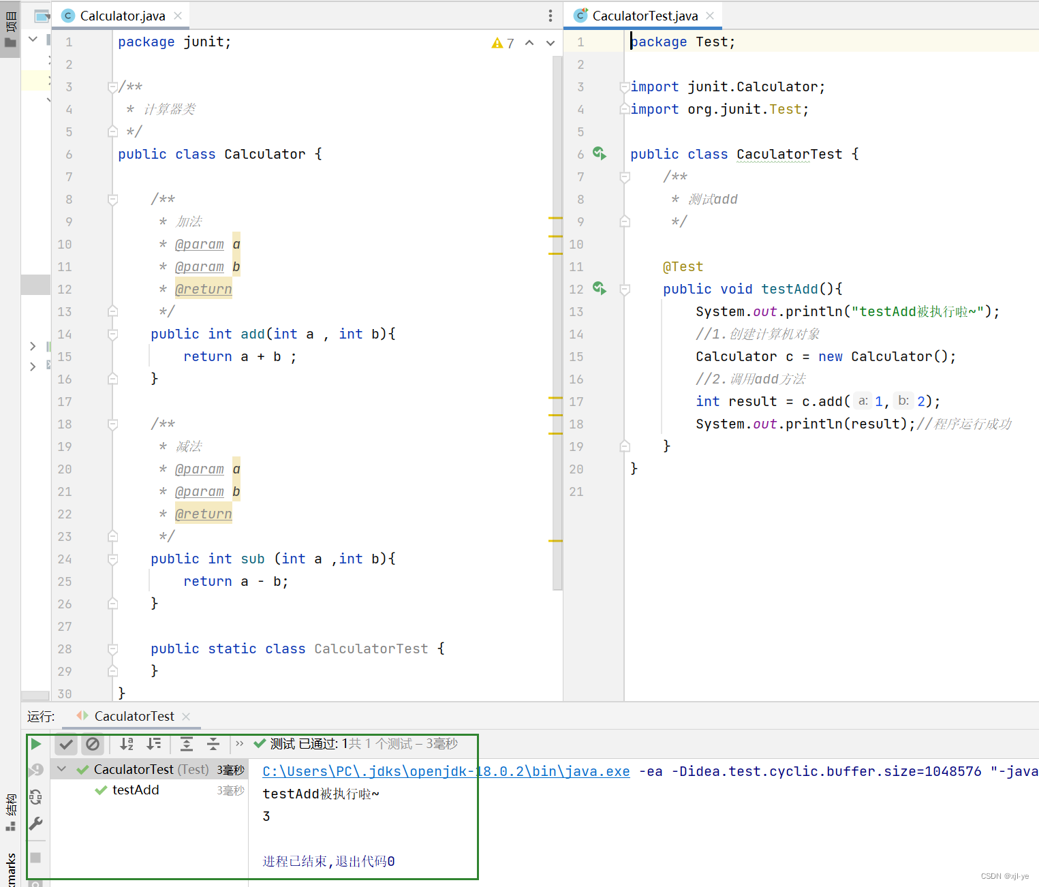Fold the testAdd method at line 12

coord(624,290)
